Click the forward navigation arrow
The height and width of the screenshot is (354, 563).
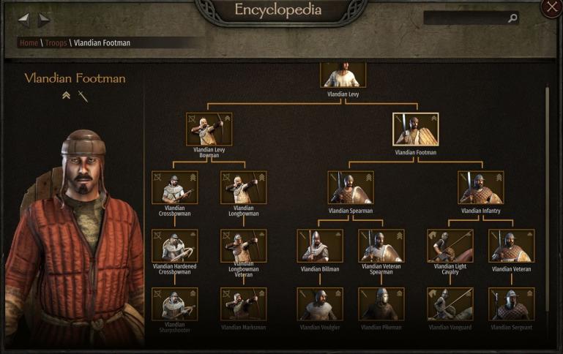click(x=44, y=20)
